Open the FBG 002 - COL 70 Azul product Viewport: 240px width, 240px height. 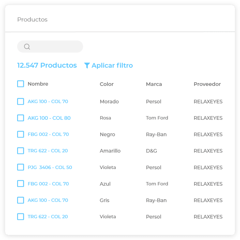pos(48,184)
